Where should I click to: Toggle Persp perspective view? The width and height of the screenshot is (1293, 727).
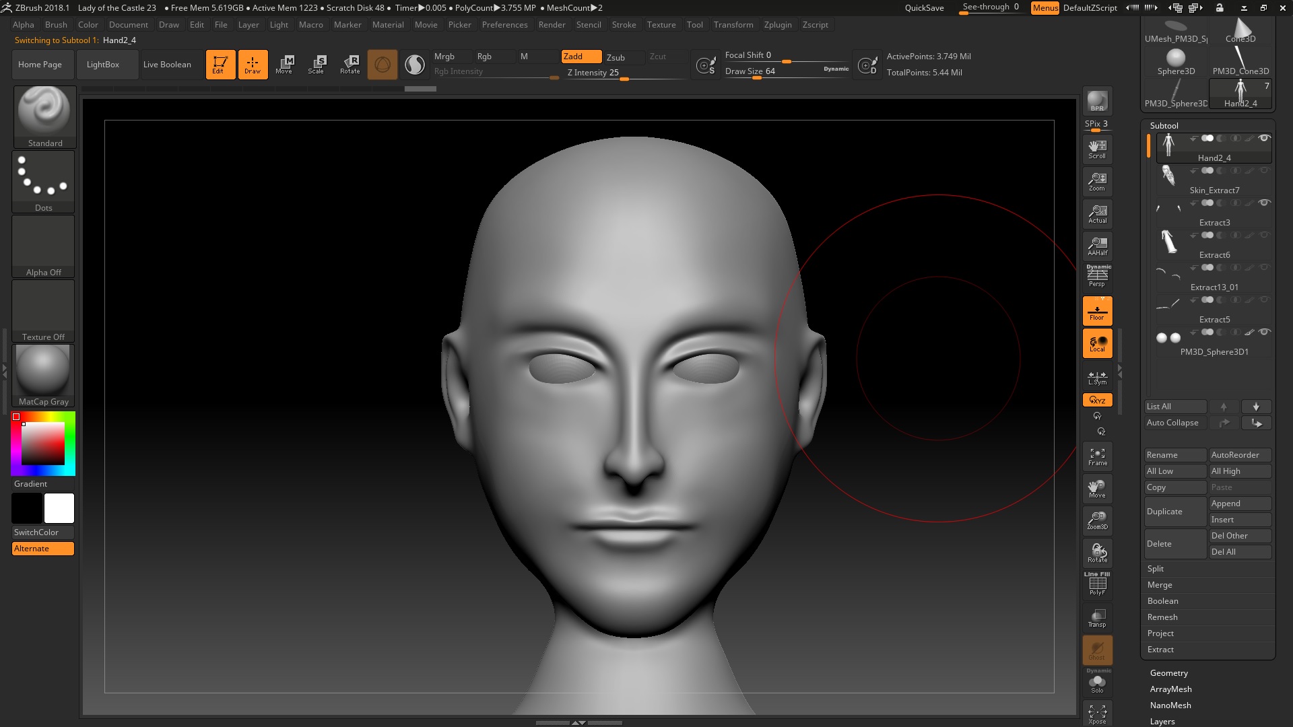[1097, 276]
